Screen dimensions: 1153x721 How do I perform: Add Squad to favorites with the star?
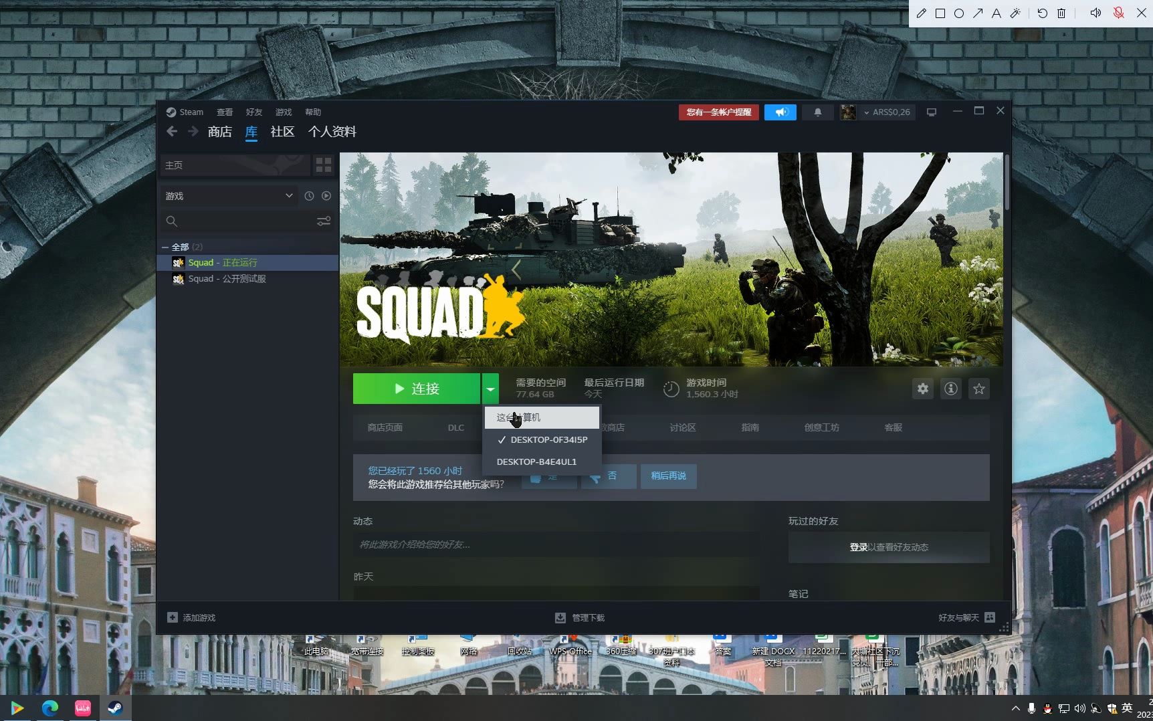979,389
